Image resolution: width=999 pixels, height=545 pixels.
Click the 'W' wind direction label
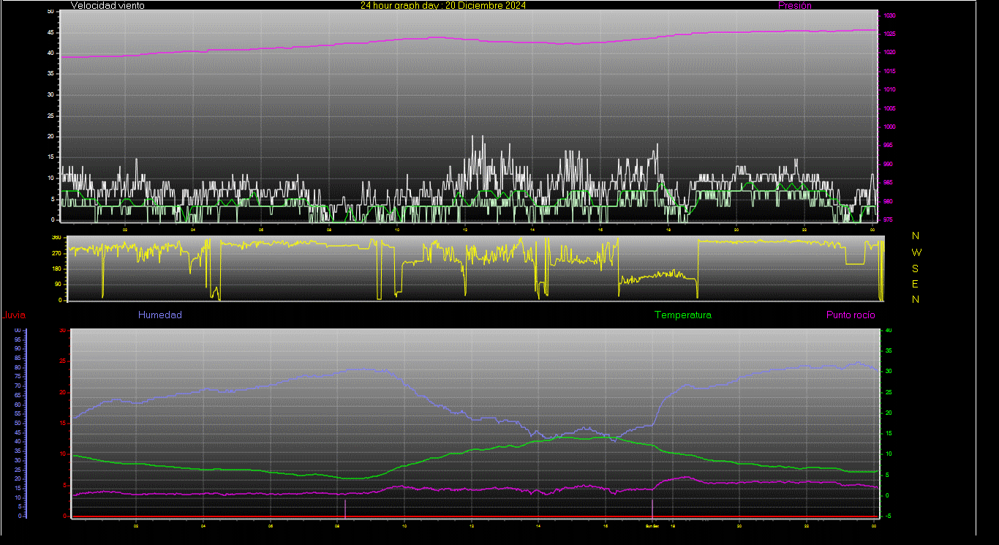tap(917, 252)
